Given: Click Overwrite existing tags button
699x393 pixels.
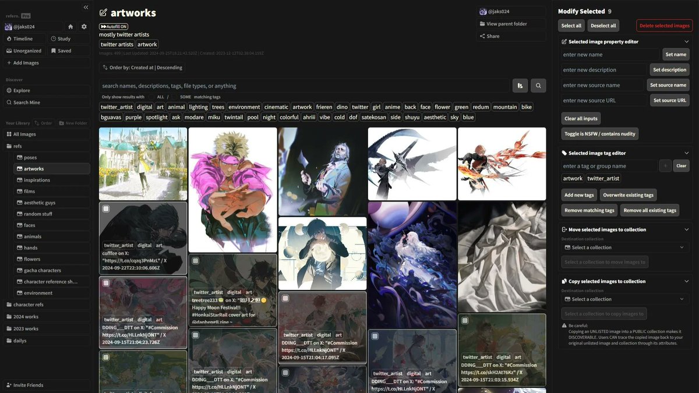Looking at the screenshot, I should coord(629,195).
